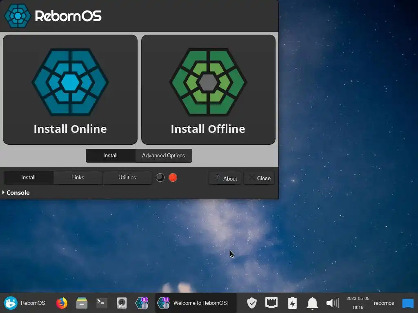
Task: Select the Install tab beside Advanced Options
Action: tap(110, 155)
